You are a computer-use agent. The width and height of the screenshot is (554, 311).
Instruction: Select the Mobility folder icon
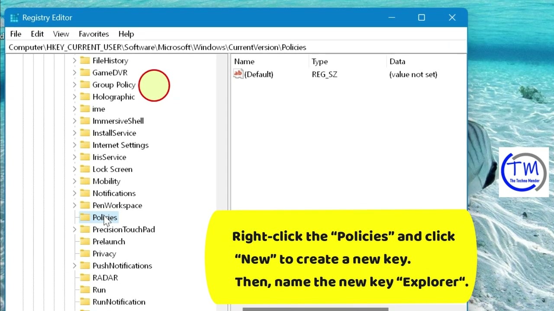[x=85, y=181]
